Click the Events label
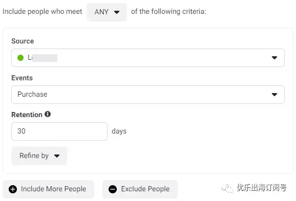 (22, 78)
